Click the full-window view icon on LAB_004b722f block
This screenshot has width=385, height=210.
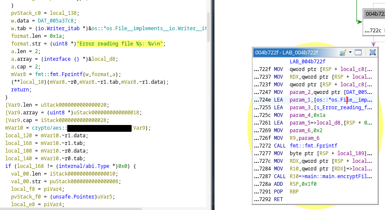click(x=358, y=52)
